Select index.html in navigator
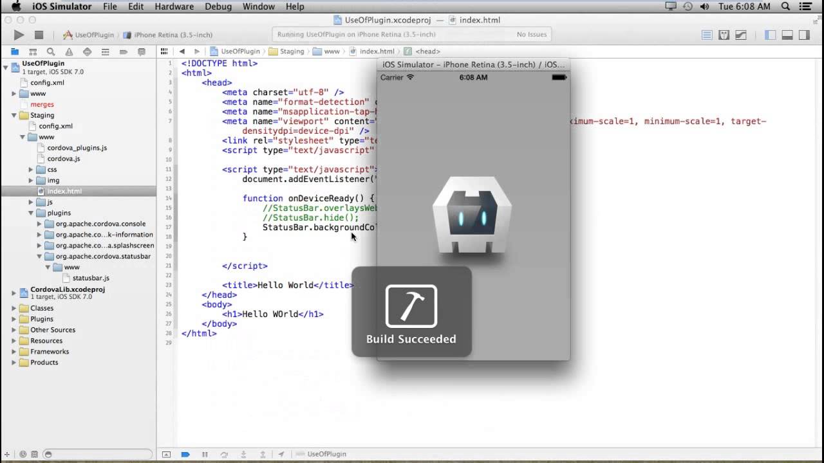The height and width of the screenshot is (463, 824). tap(64, 191)
